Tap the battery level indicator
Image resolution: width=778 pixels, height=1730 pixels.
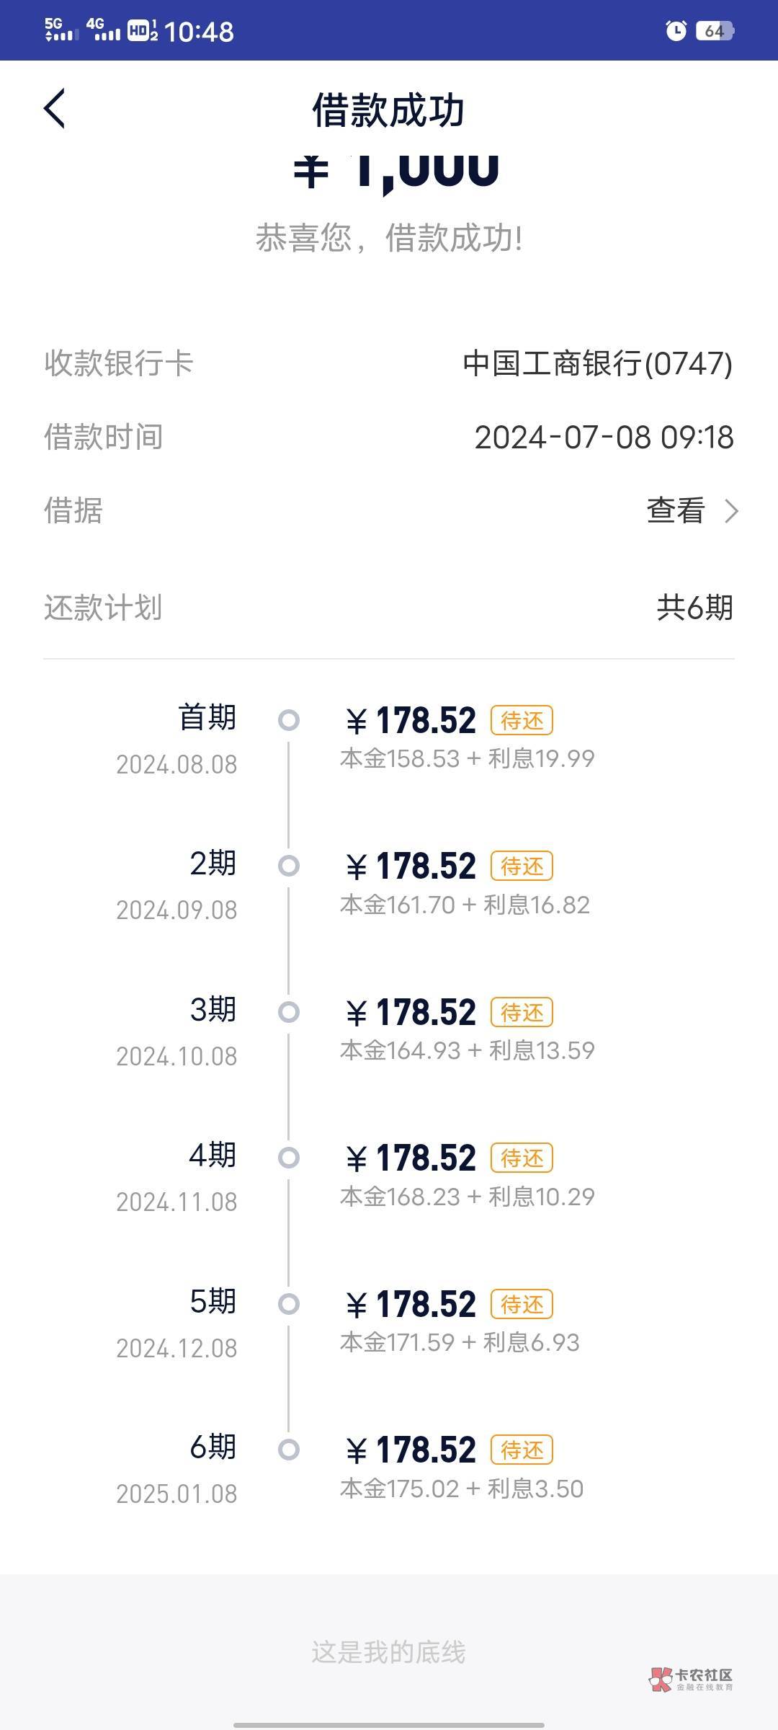(715, 31)
